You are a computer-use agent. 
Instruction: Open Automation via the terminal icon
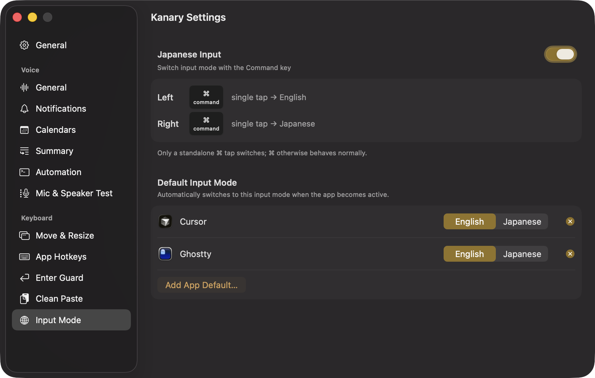click(x=24, y=172)
